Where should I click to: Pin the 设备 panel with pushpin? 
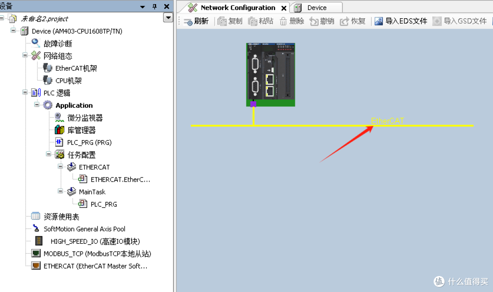[x=154, y=6]
